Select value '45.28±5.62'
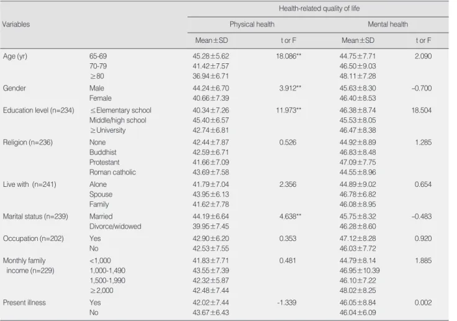Viewport: 457px width, 321px height. point(210,56)
